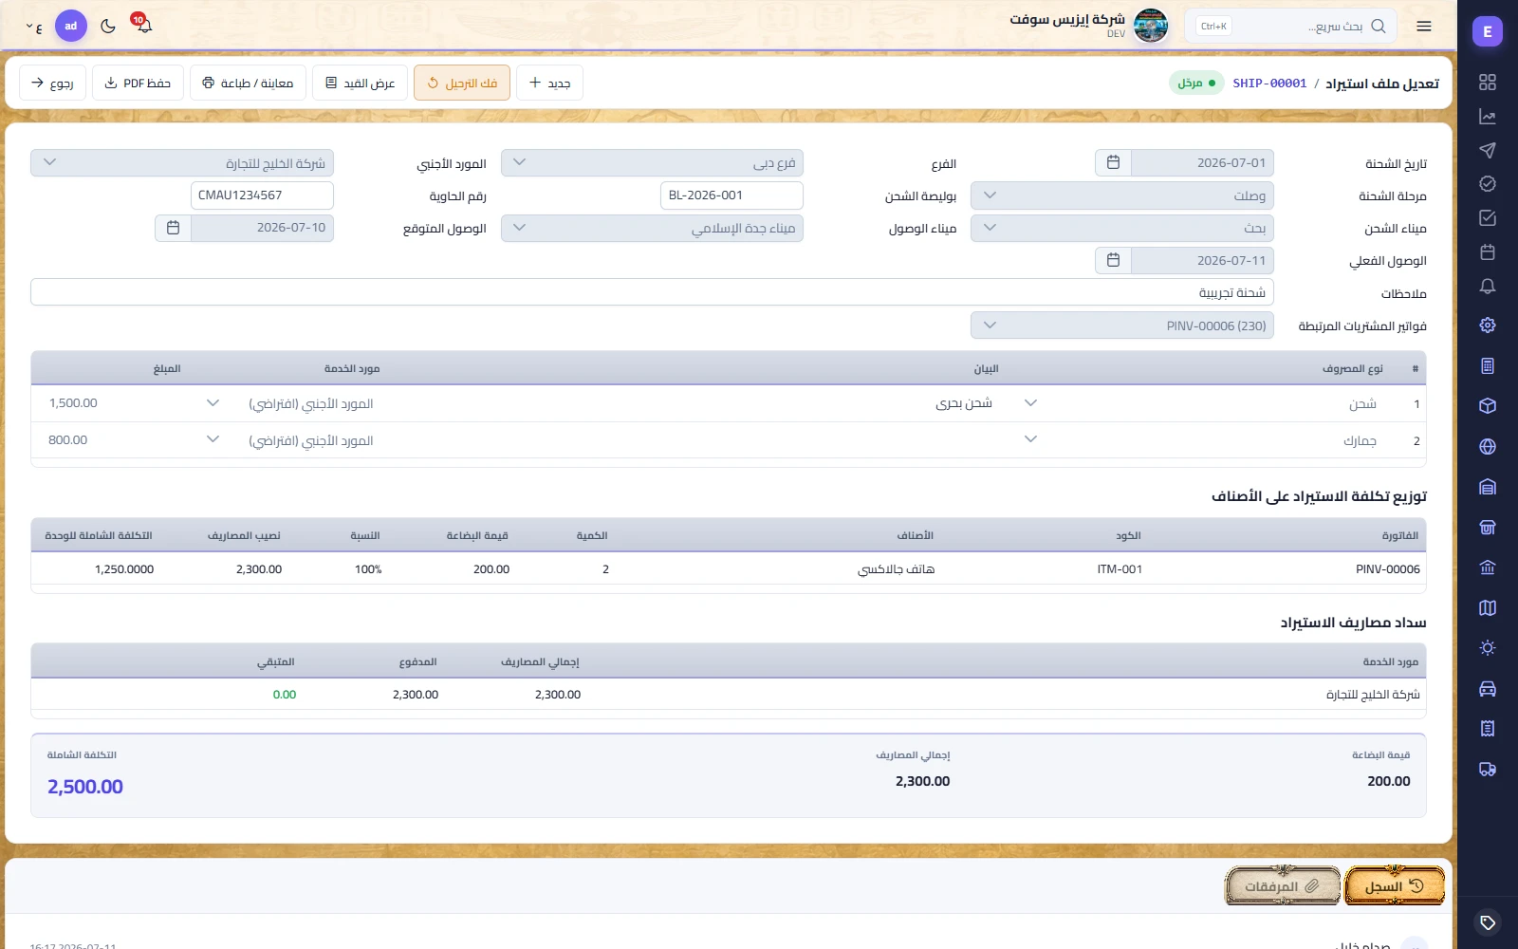Click عرض القيد view entry button
The image size is (1518, 949).
tap(360, 83)
